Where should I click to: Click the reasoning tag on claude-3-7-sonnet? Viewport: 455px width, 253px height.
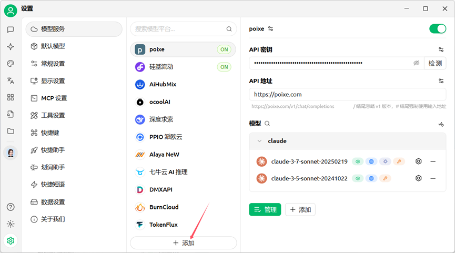coord(385,161)
